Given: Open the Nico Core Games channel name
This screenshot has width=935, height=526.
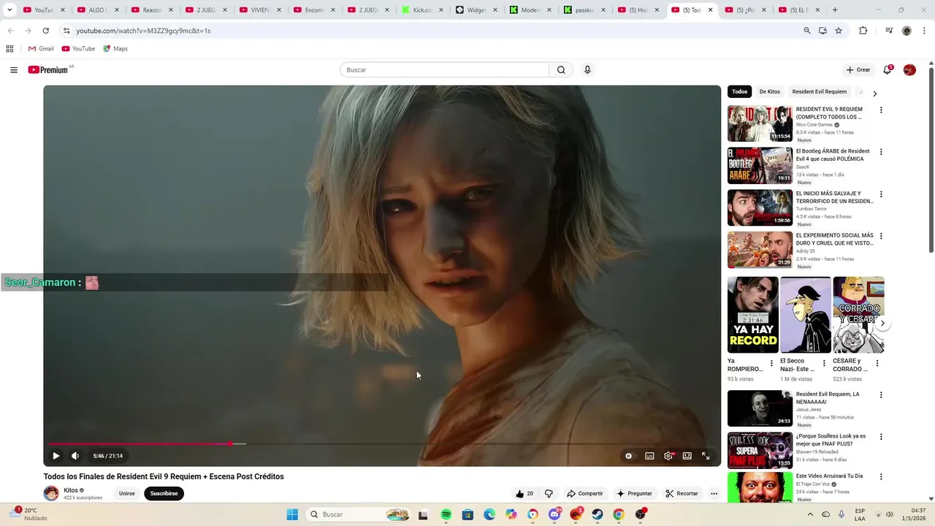Looking at the screenshot, I should 814,125.
